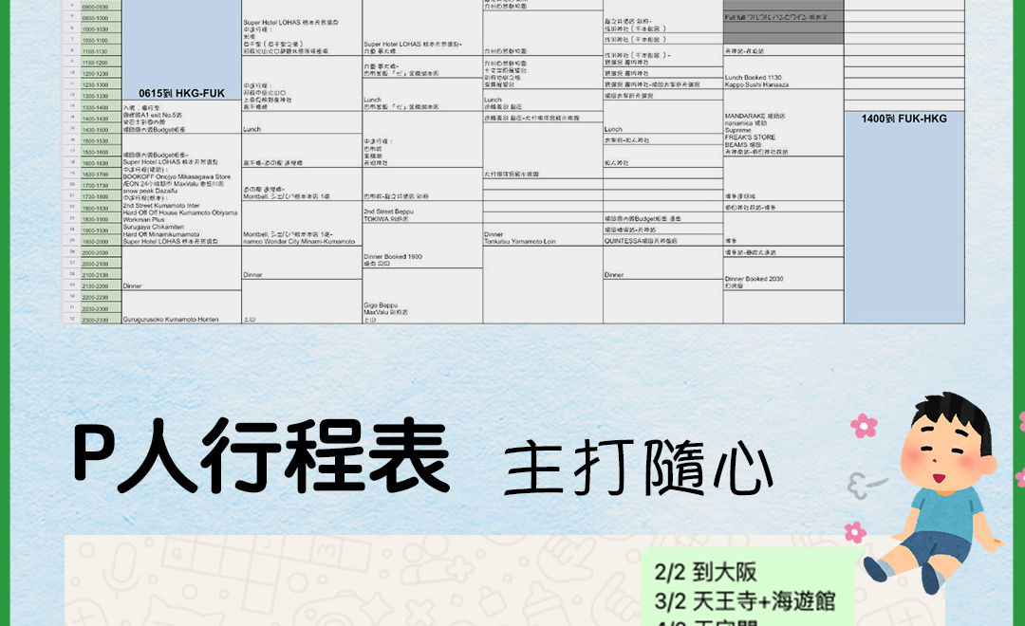1025x626 pixels.
Task: Click the pink flower below the sigh puff
Action: pyautogui.click(x=855, y=533)
